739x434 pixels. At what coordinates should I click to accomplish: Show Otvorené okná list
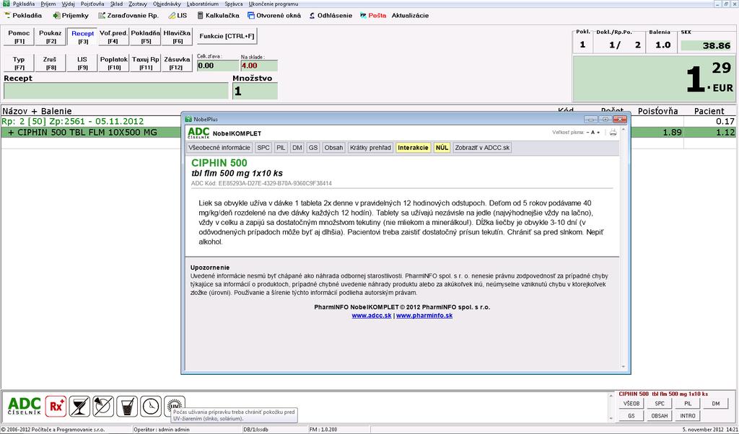point(274,16)
